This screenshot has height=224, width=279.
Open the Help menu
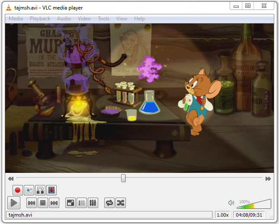139,19
